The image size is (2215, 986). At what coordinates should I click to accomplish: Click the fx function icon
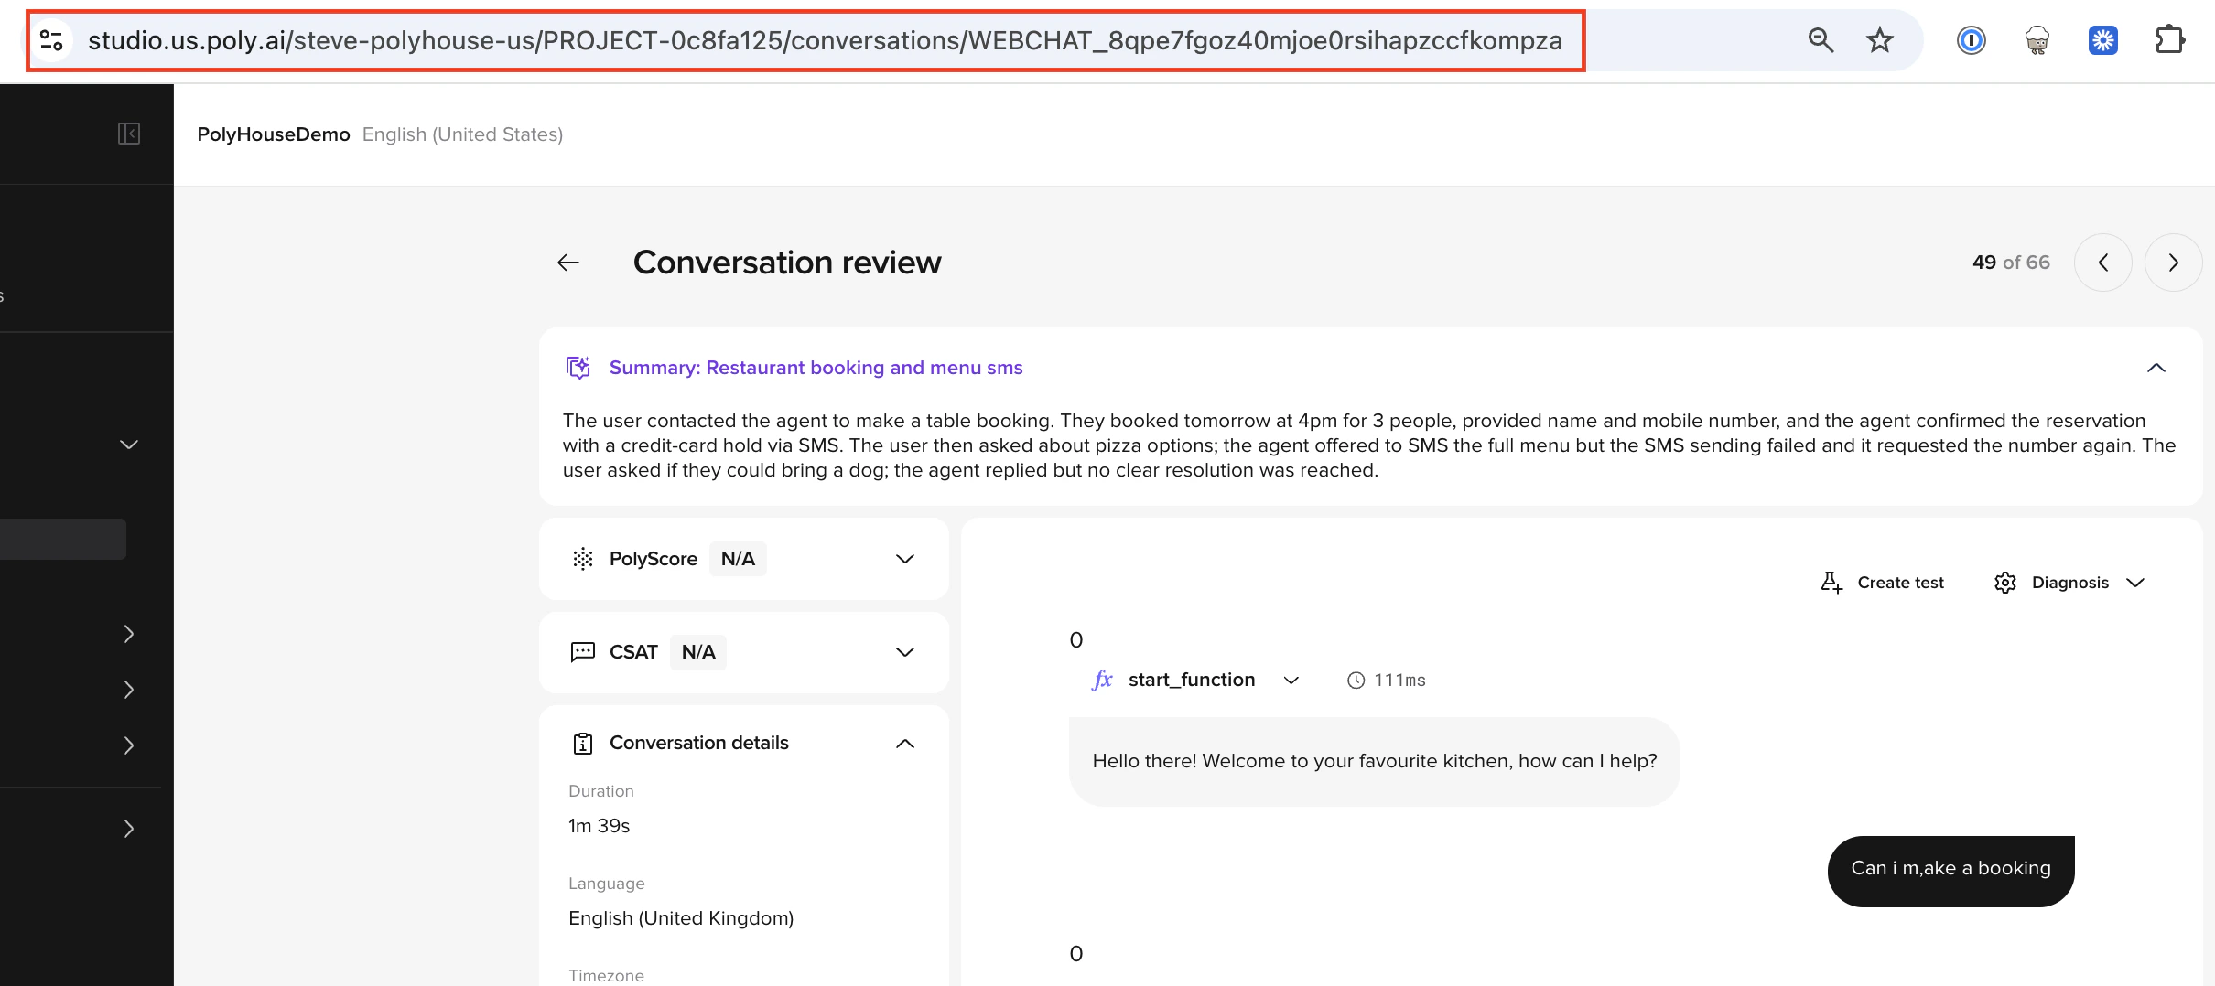click(1102, 680)
